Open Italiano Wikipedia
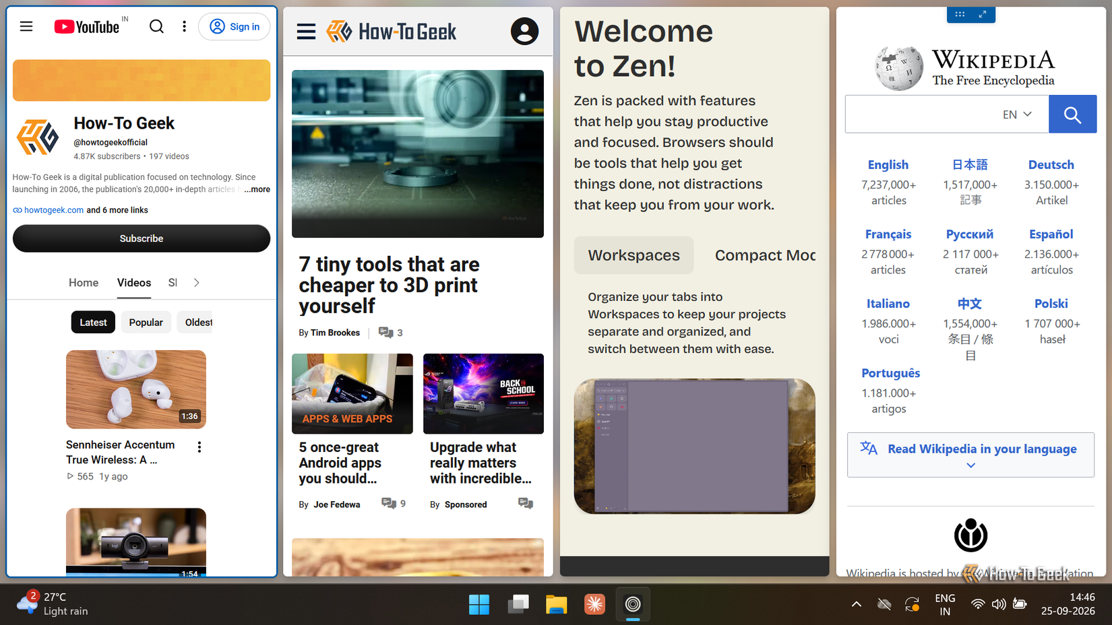The height and width of the screenshot is (625, 1112). point(888,304)
